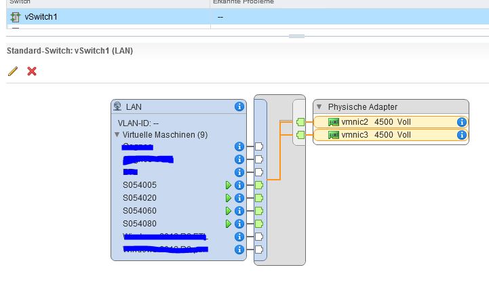Click the pencil edit switch icon

click(x=13, y=71)
